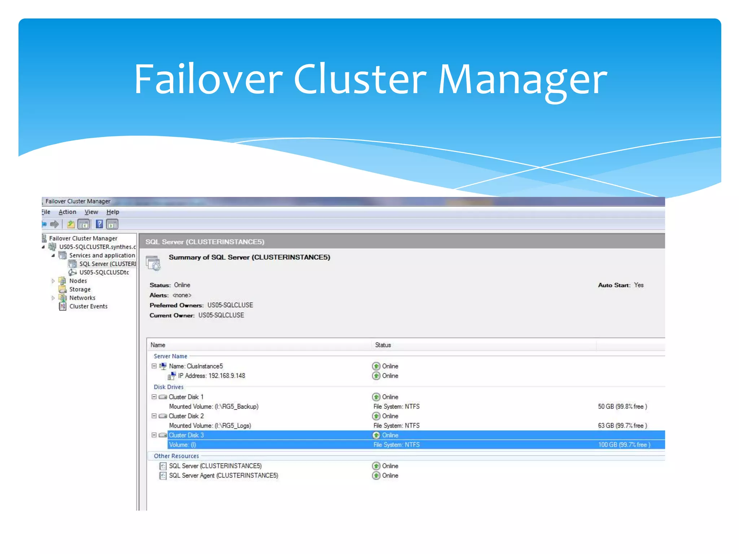This screenshot has height=554, width=739.
Task: Collapse the Cluster Disk 1 entry
Action: pyautogui.click(x=154, y=397)
